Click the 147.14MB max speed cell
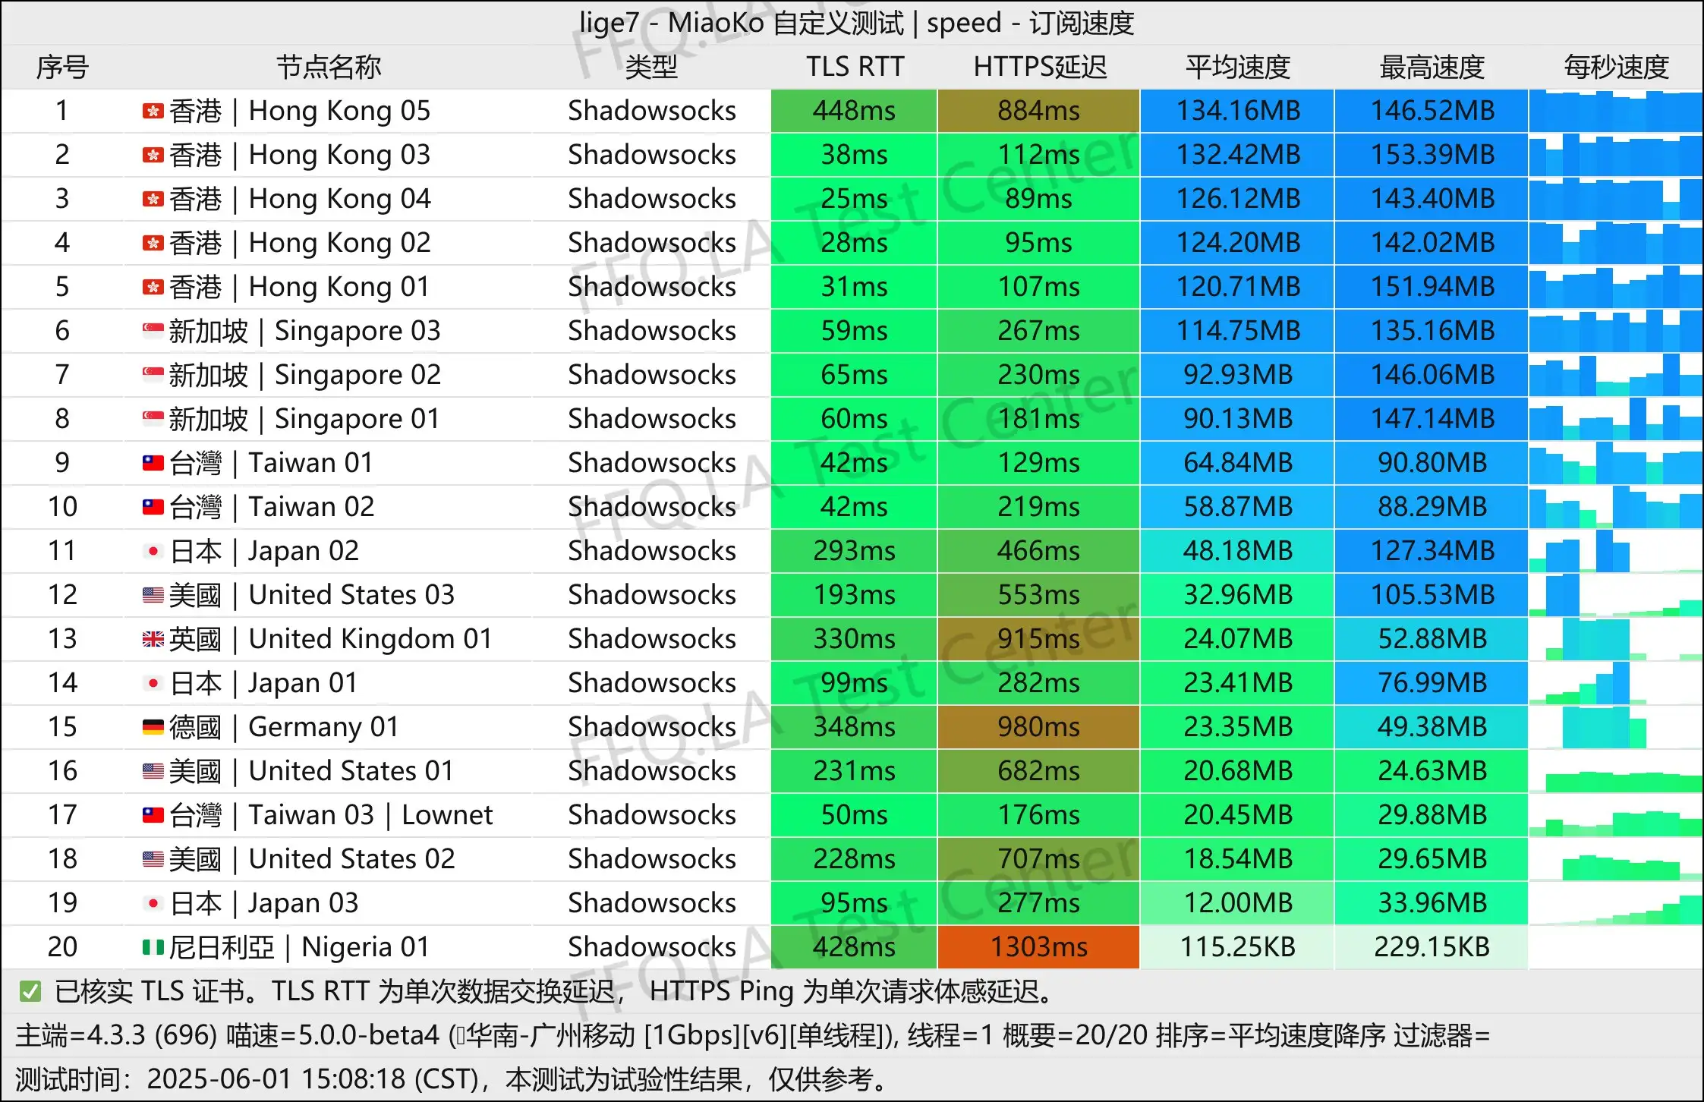Screen dimensions: 1704x1102 [1432, 419]
